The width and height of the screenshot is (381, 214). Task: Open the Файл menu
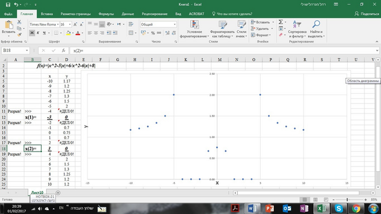pos(8,14)
